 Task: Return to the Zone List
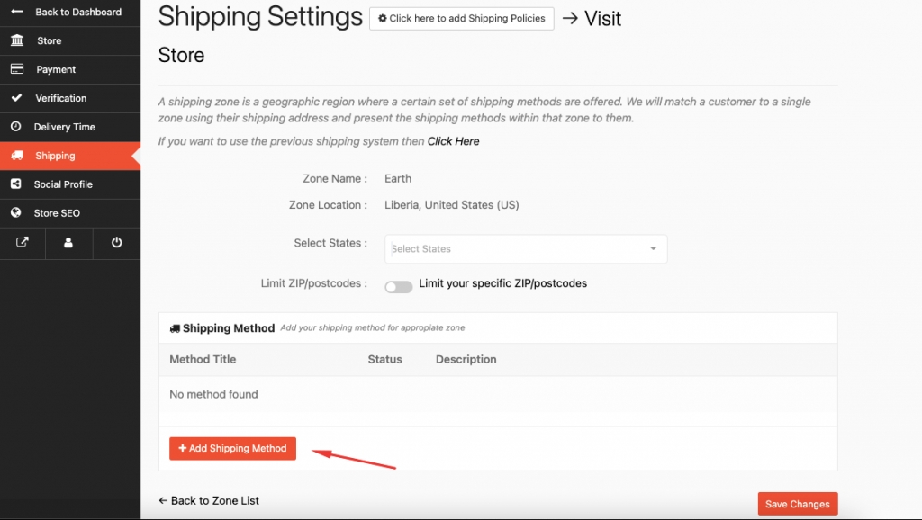point(209,500)
